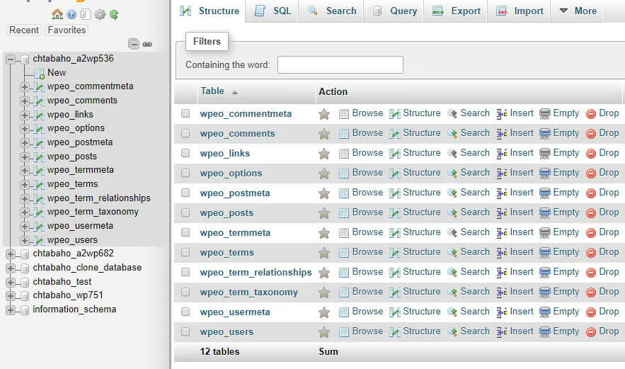
Task: Click the Recent tables button
Action: [24, 30]
